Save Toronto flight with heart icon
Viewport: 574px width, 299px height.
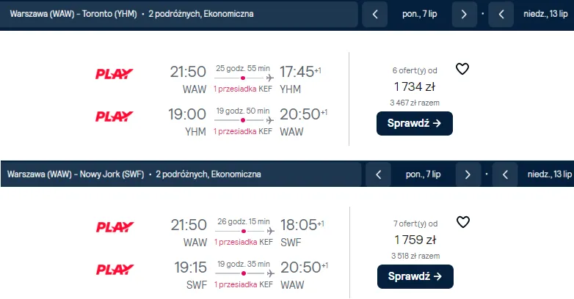(x=462, y=69)
